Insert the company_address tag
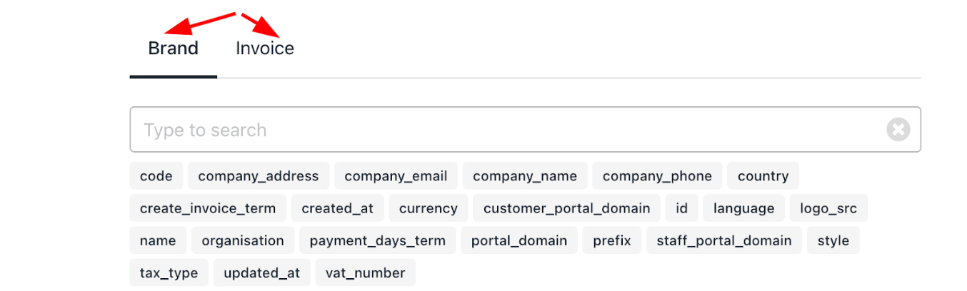 point(259,176)
